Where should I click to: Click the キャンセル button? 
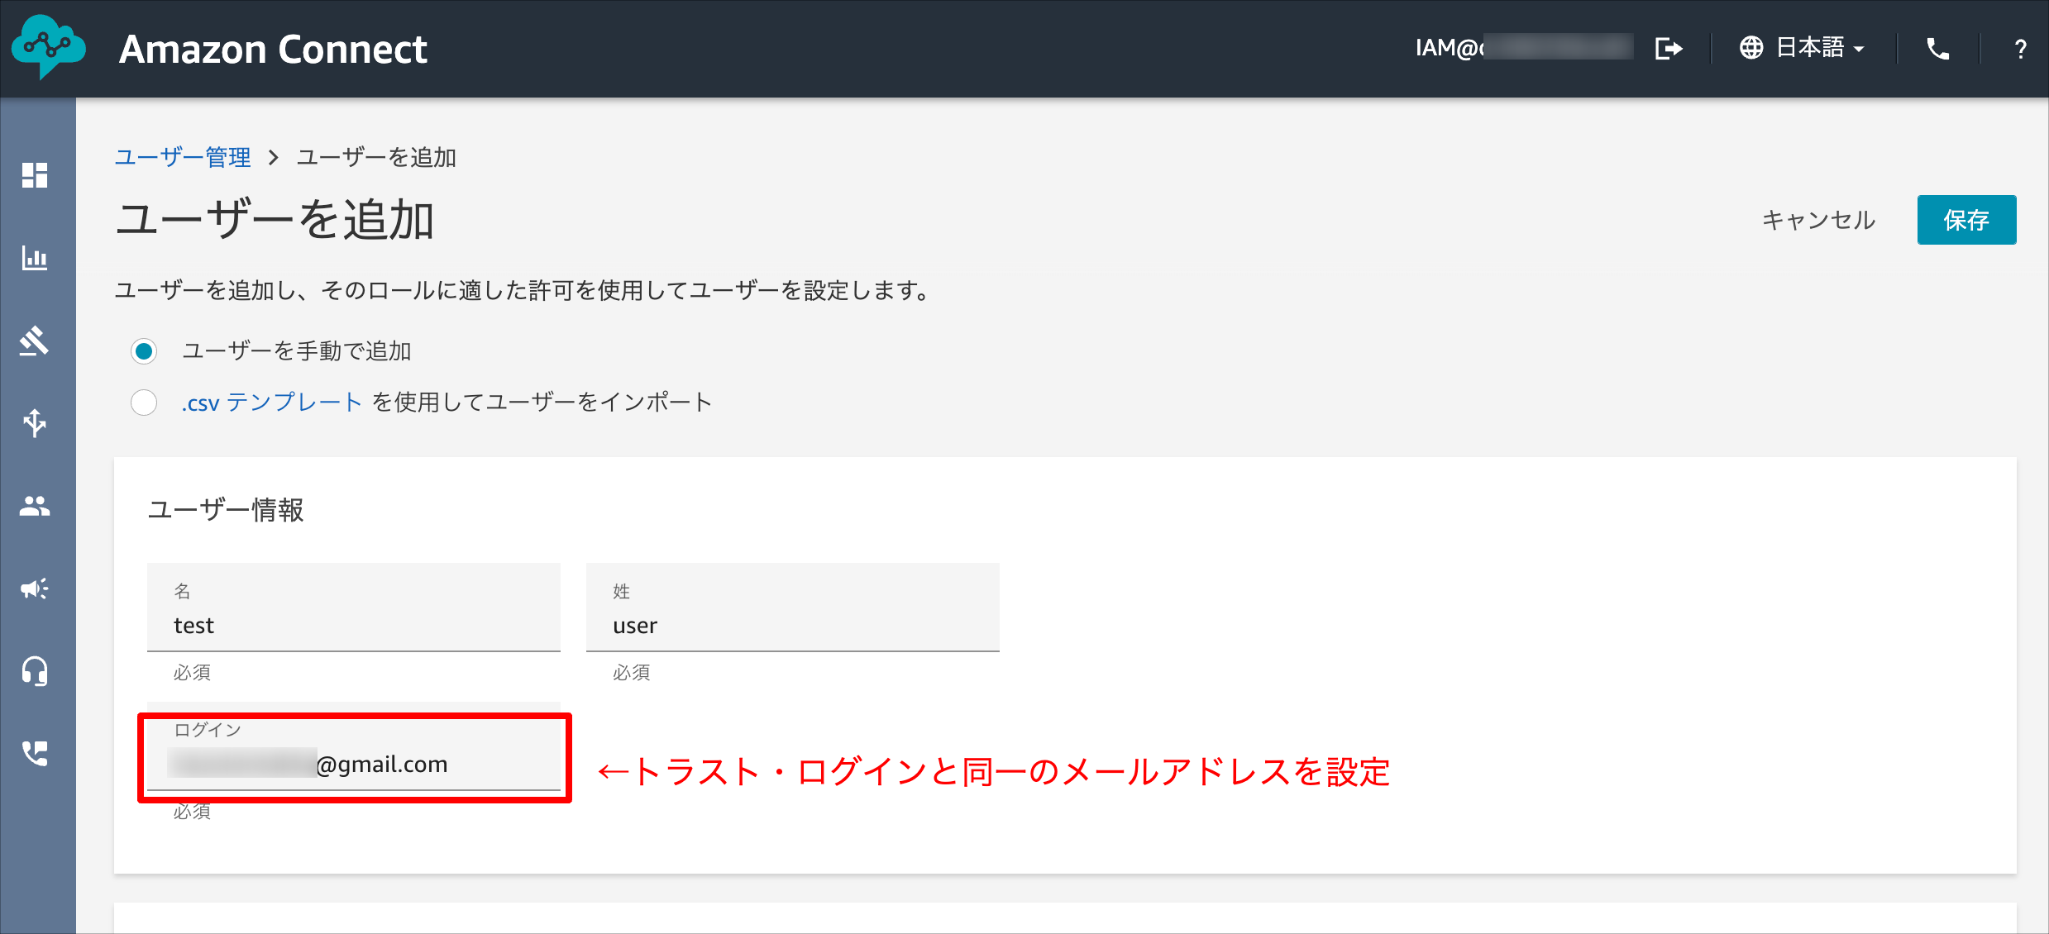coord(1818,220)
